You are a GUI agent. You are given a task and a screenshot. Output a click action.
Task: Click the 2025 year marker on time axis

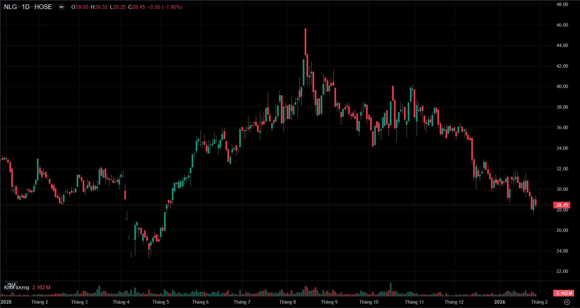(6, 302)
